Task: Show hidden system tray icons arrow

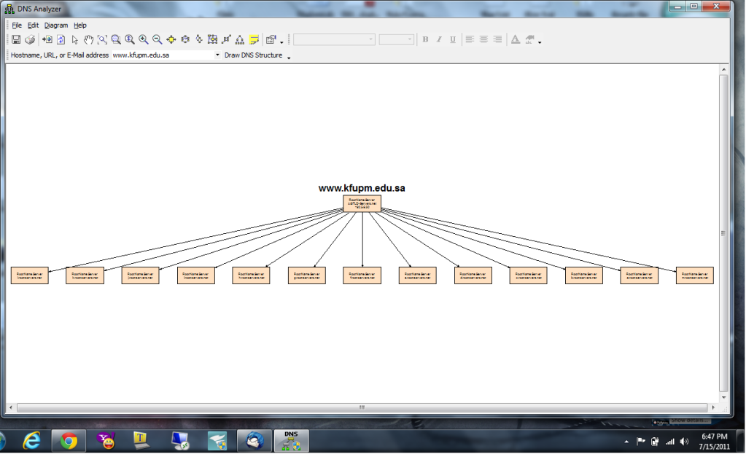Action: [x=626, y=442]
